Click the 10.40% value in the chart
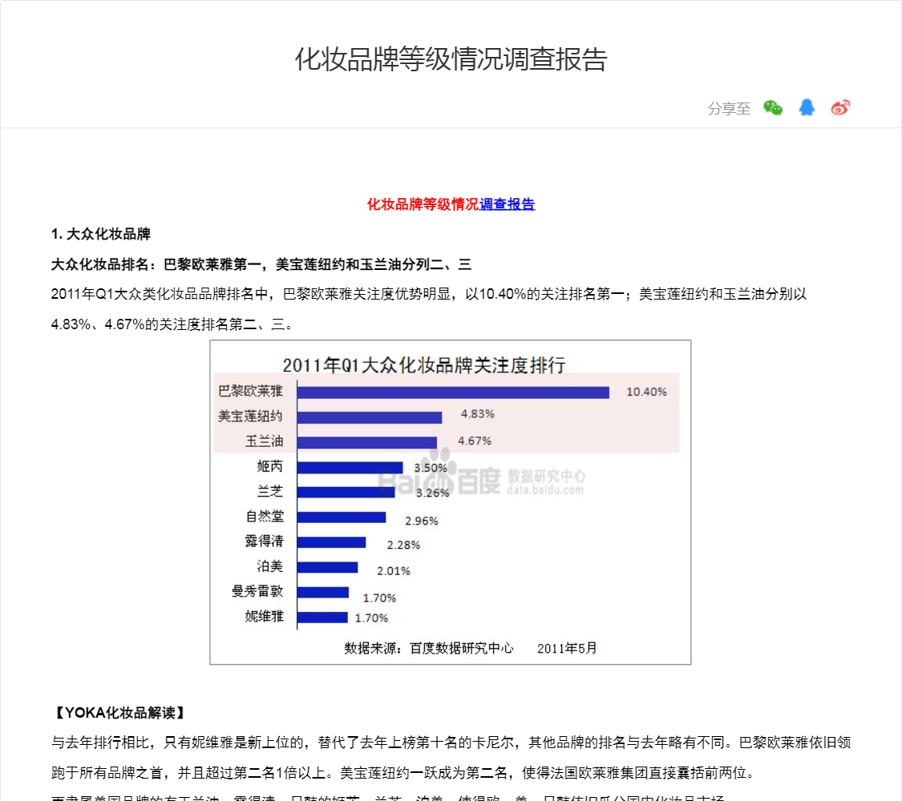The height and width of the screenshot is (801, 902). pos(646,392)
